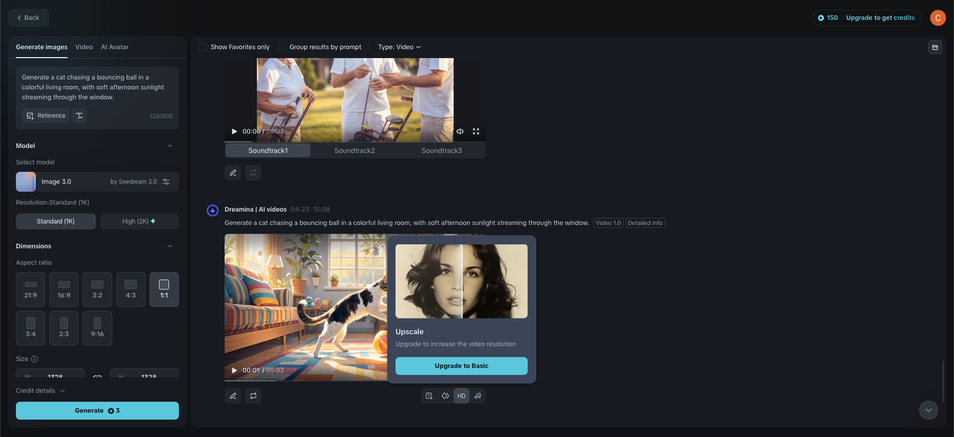Screen dimensions: 954x437
Task: Choose the 16:9 aspect ratio
Action: click(x=64, y=290)
